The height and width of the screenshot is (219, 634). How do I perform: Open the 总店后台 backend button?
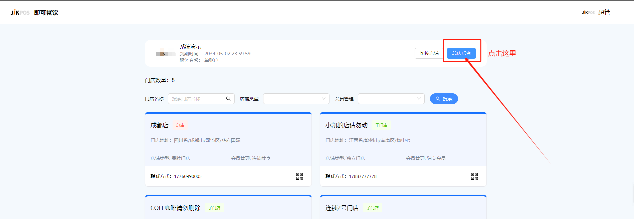coord(461,53)
